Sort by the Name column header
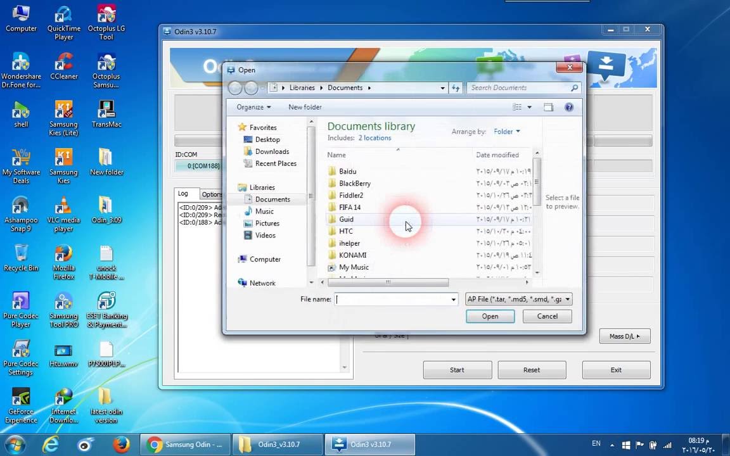This screenshot has height=456, width=730. 399,155
